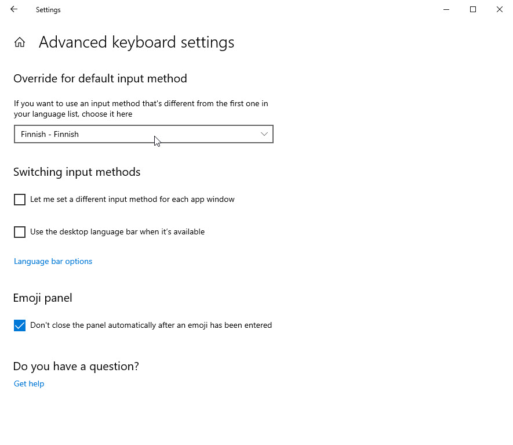Click the "Settings" title bar text
The height and width of the screenshot is (445, 513).
[x=48, y=10]
